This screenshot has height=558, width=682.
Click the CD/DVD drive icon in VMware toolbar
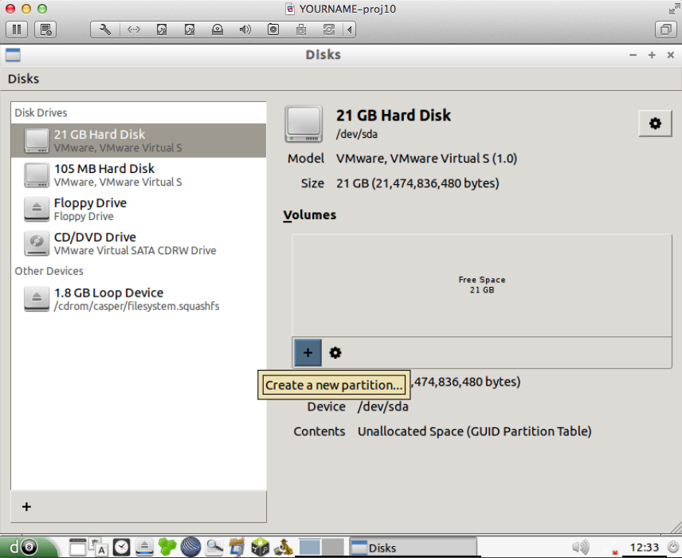click(x=217, y=29)
